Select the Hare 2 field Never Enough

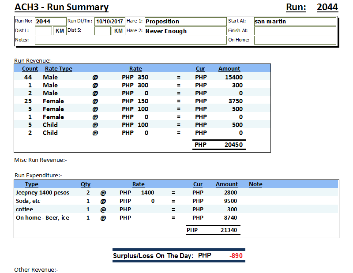[x=185, y=31]
